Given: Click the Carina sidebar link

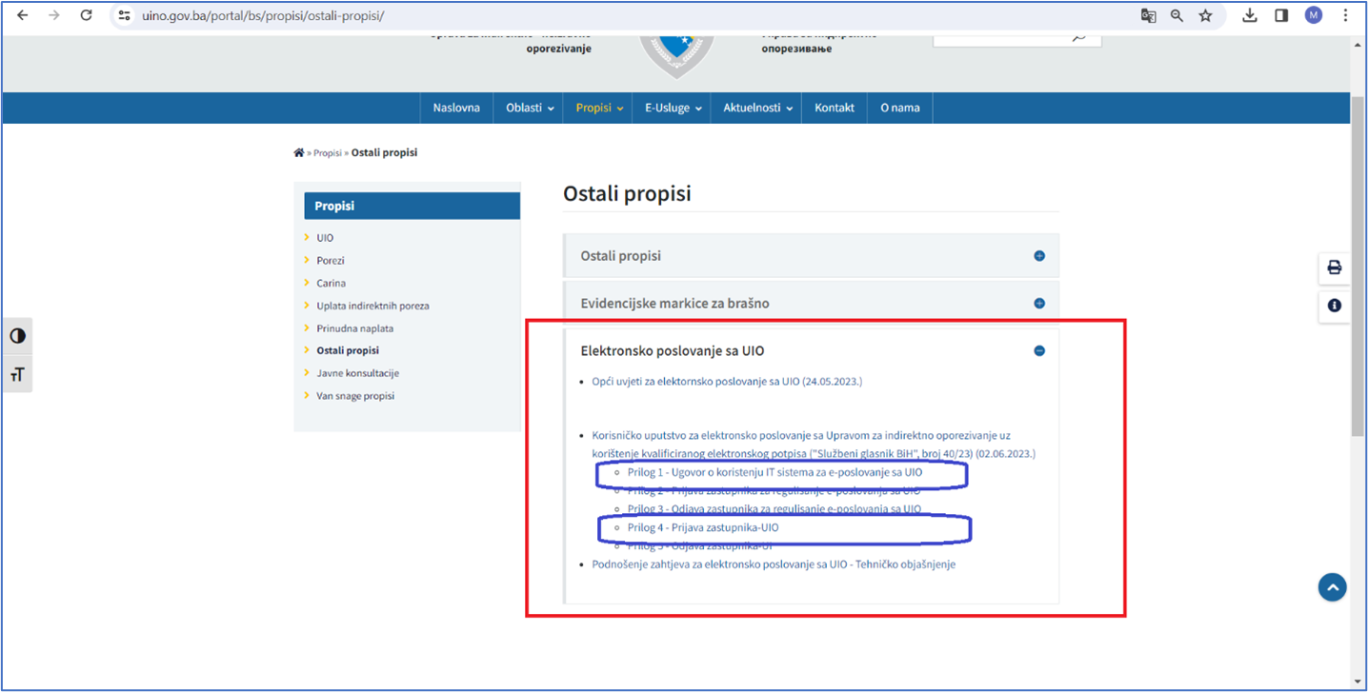Looking at the screenshot, I should pyautogui.click(x=330, y=283).
